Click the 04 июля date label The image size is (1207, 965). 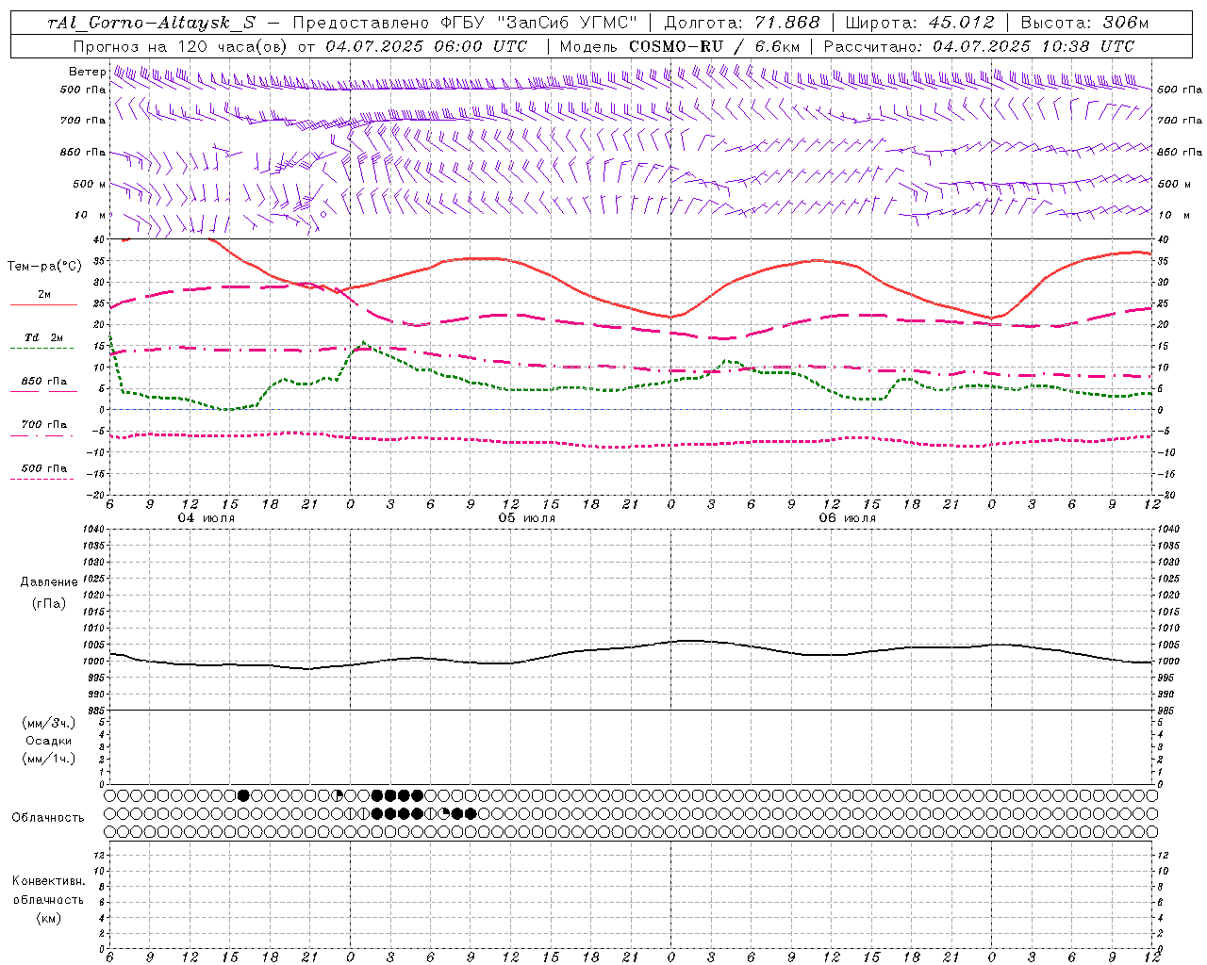206,518
